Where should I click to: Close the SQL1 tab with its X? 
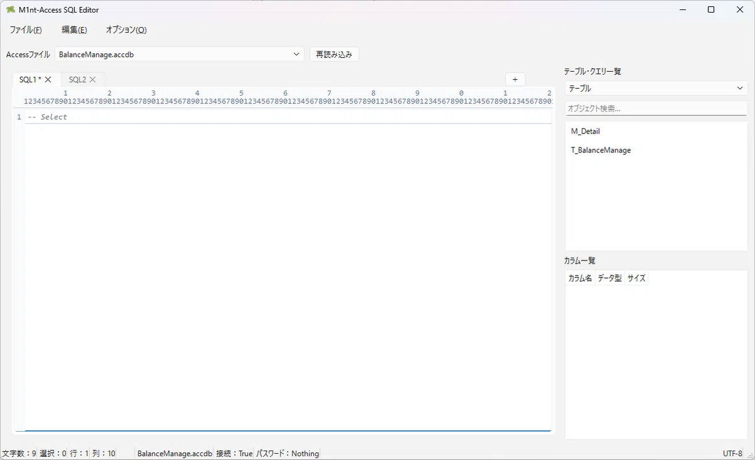coord(48,79)
